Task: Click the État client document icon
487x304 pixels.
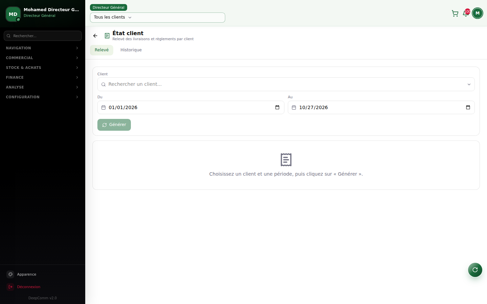Action: 107,36
